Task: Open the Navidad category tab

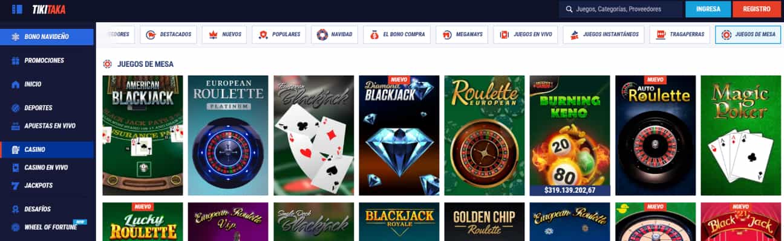Action: tap(335, 35)
